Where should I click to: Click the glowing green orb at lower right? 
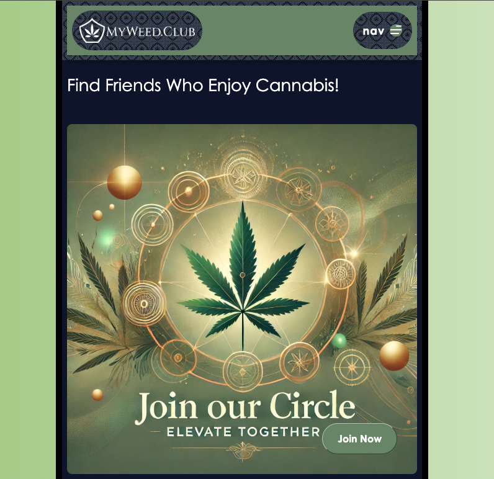pos(339,341)
